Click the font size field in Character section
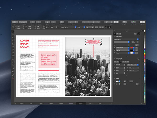 tap(134, 42)
